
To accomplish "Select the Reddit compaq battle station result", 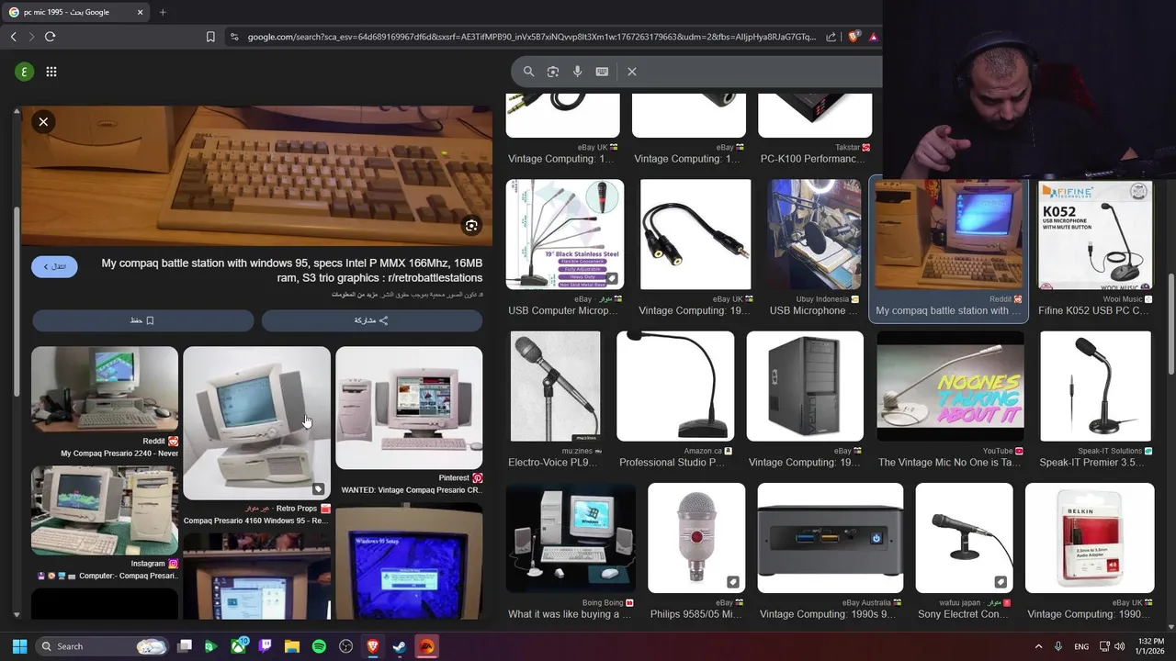I will point(948,248).
